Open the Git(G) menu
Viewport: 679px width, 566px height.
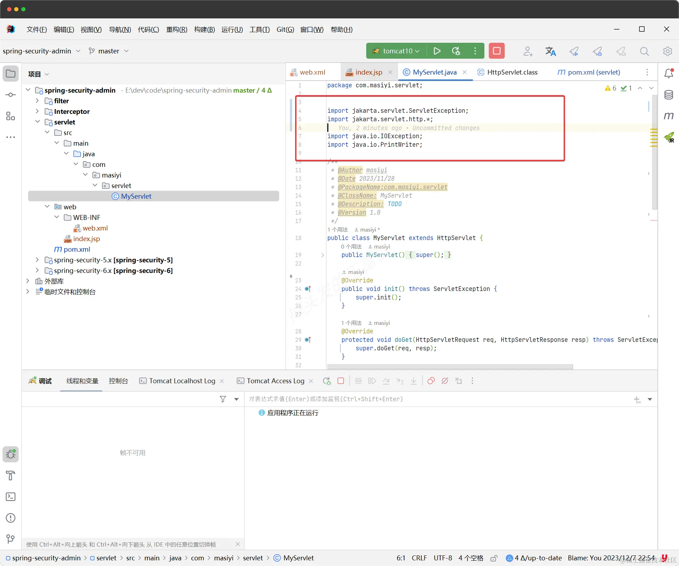285,29
